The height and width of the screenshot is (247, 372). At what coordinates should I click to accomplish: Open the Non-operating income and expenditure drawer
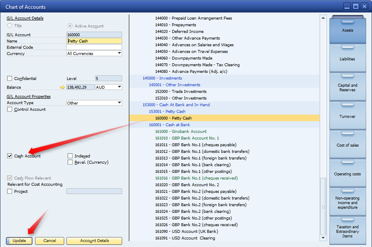point(348,202)
